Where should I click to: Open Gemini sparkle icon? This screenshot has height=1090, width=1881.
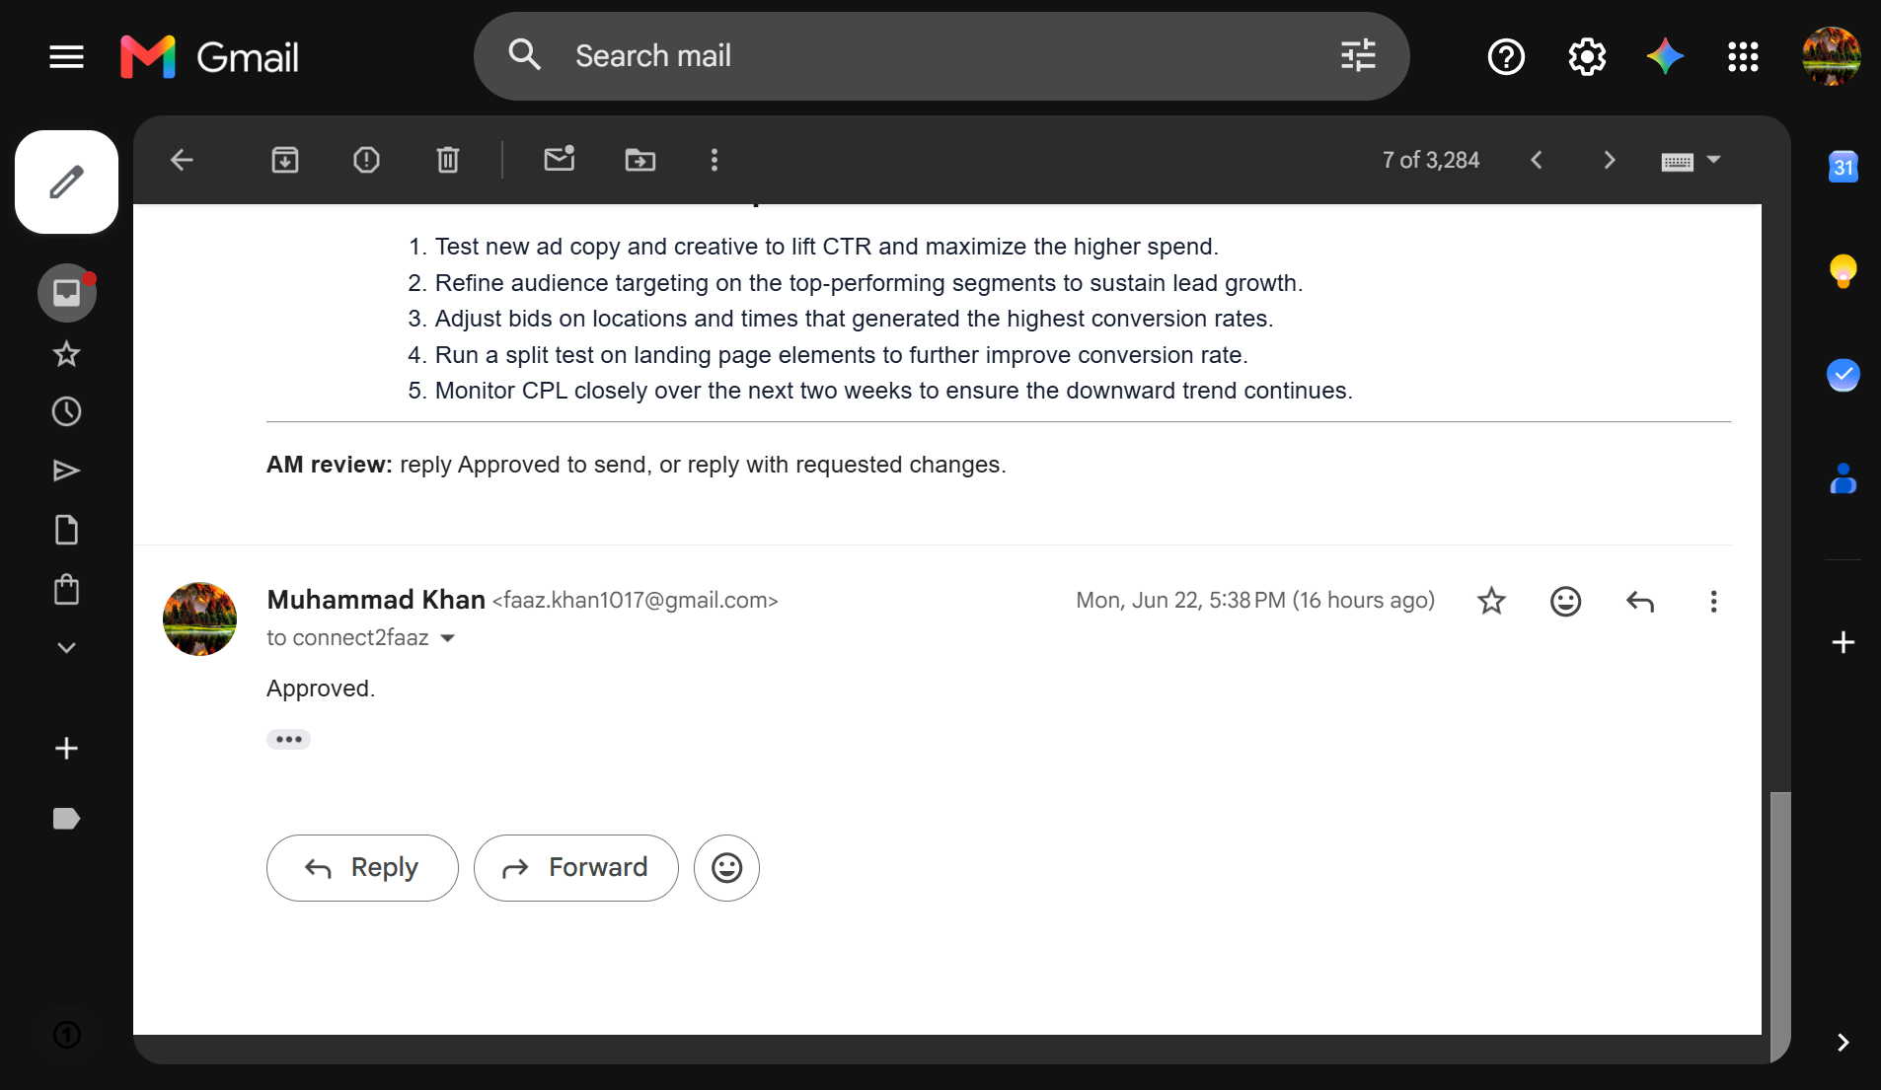click(x=1665, y=56)
